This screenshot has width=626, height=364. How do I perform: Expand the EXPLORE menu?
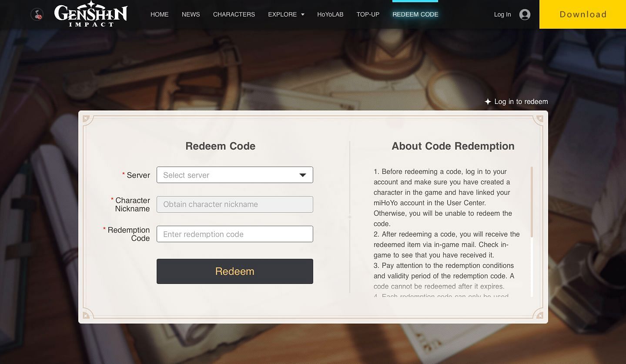point(286,14)
